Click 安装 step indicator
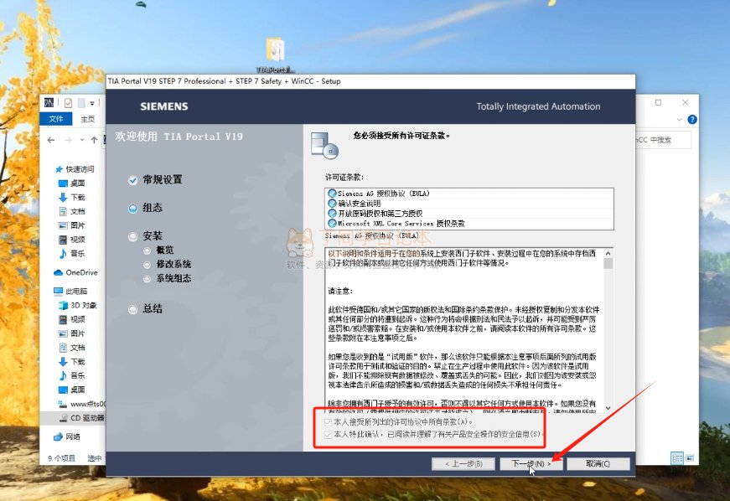 click(133, 237)
